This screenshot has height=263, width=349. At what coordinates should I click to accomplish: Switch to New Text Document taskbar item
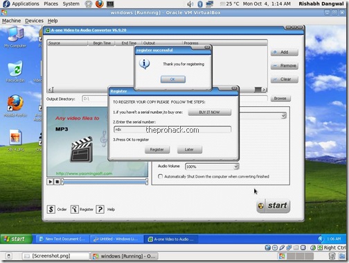click(x=62, y=239)
